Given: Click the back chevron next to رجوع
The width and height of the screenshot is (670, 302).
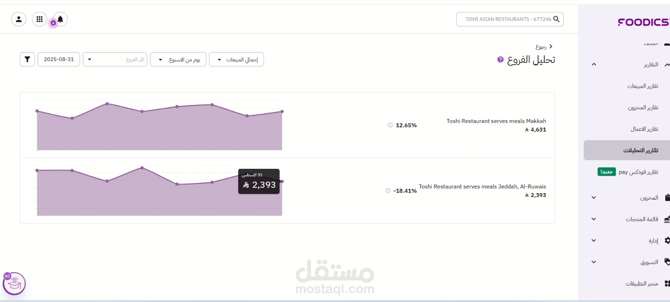Looking at the screenshot, I should coord(551,46).
